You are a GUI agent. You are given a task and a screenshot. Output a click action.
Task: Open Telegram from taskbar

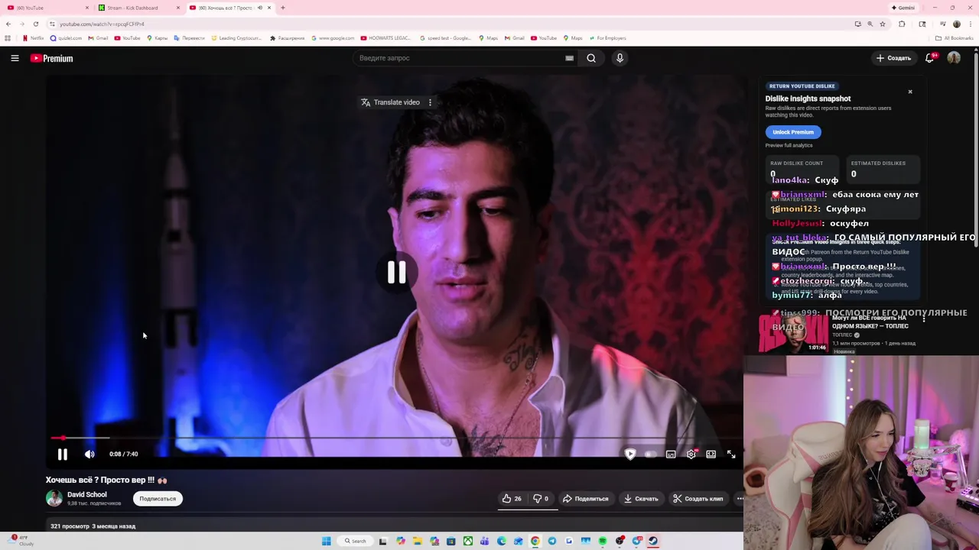(x=551, y=541)
